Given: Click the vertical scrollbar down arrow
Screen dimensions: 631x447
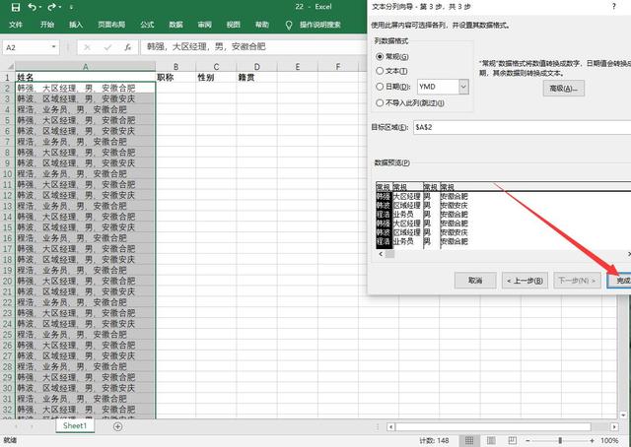Looking at the screenshot, I should click(623, 415).
